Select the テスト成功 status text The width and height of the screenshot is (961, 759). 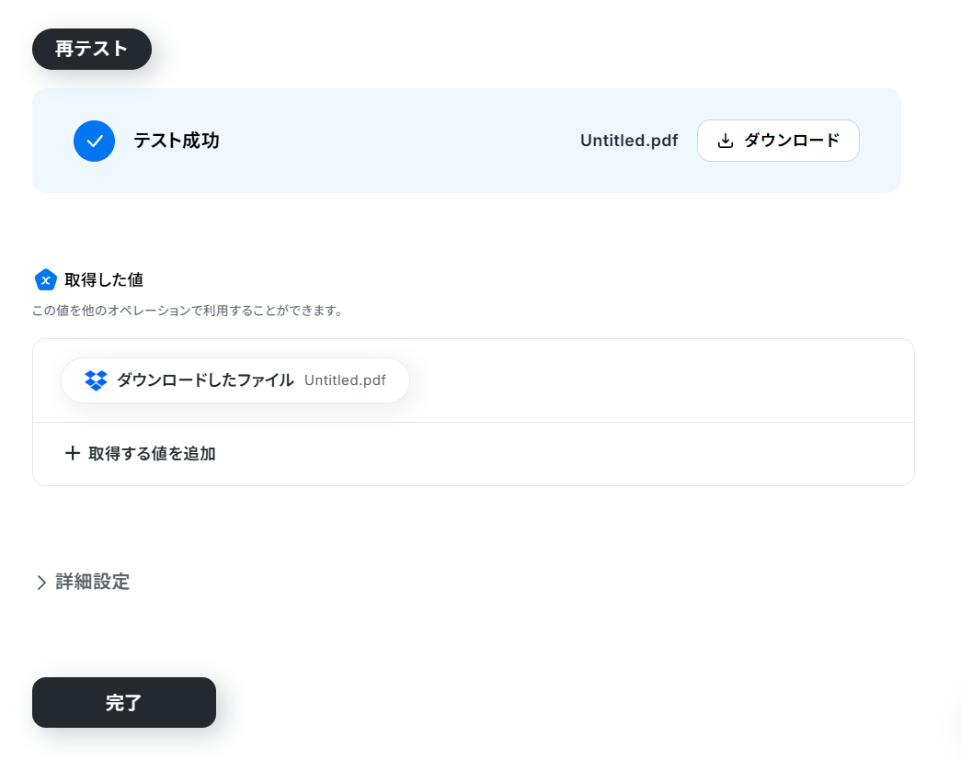pos(177,141)
